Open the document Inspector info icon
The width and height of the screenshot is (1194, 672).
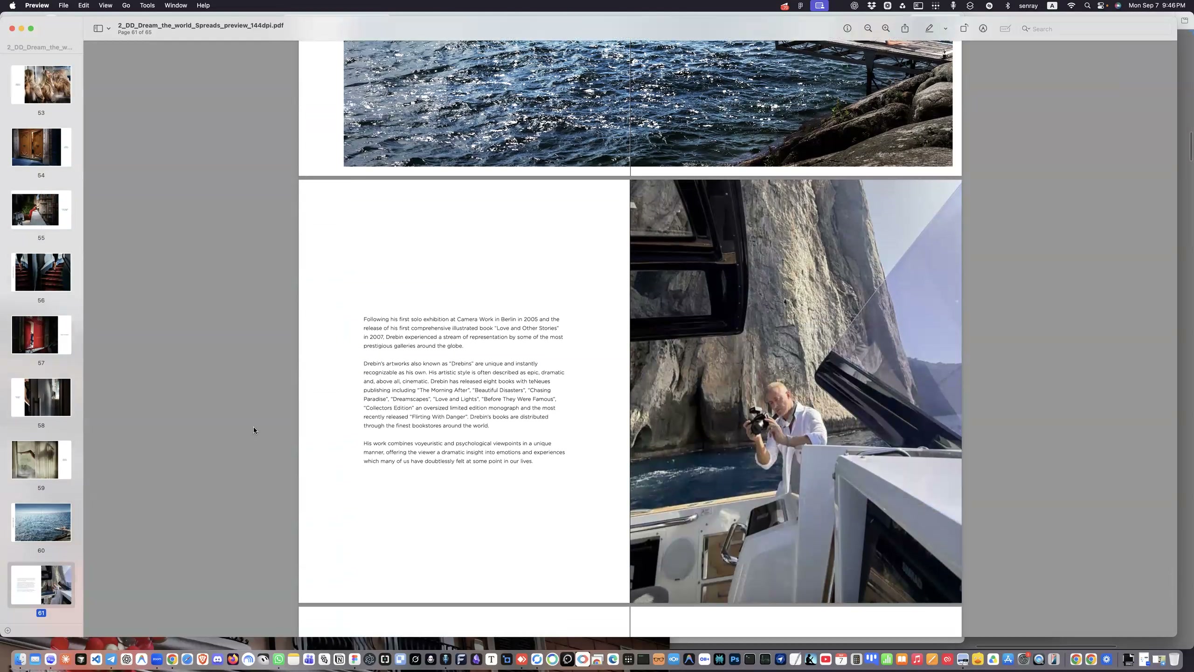click(x=847, y=28)
